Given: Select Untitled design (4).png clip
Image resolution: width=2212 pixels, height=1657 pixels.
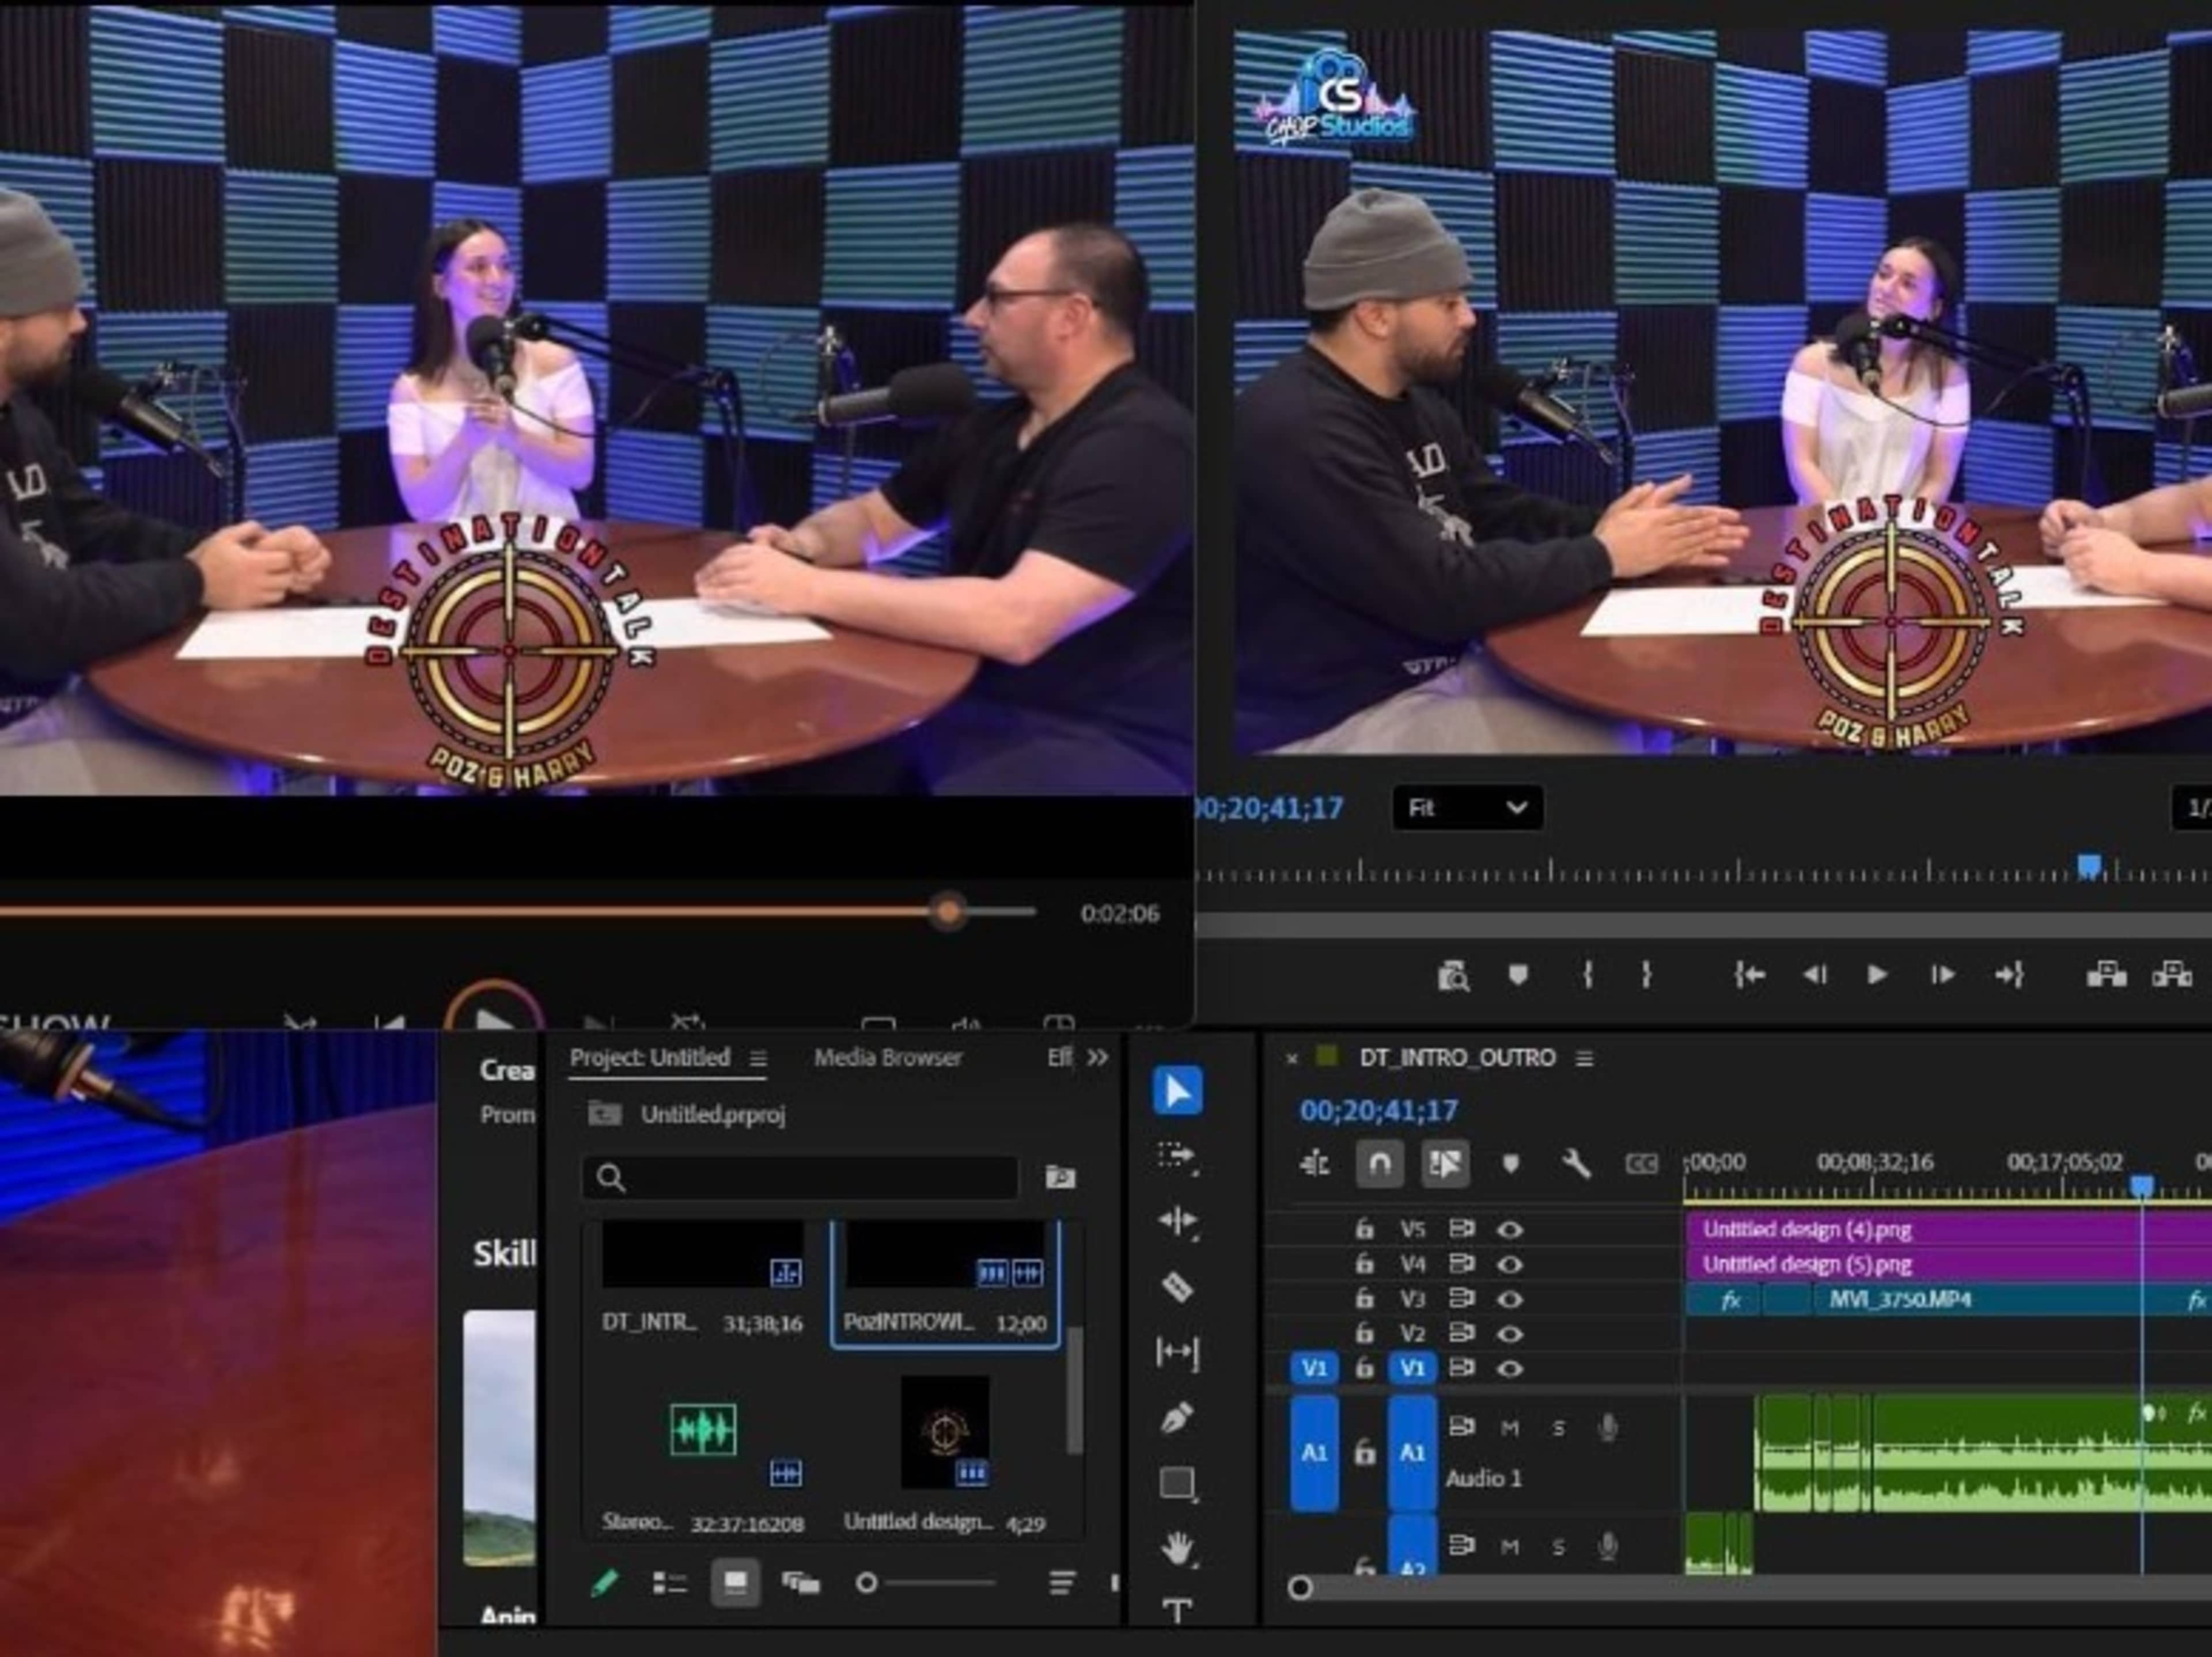Looking at the screenshot, I should point(1948,1229).
